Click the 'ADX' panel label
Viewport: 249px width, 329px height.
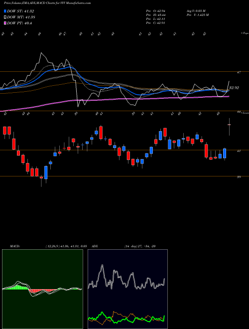pyautogui.click(x=95, y=246)
